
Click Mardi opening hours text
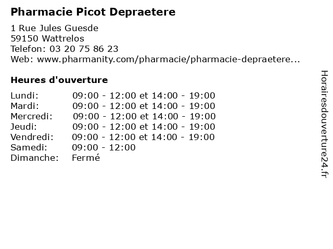(x=144, y=106)
